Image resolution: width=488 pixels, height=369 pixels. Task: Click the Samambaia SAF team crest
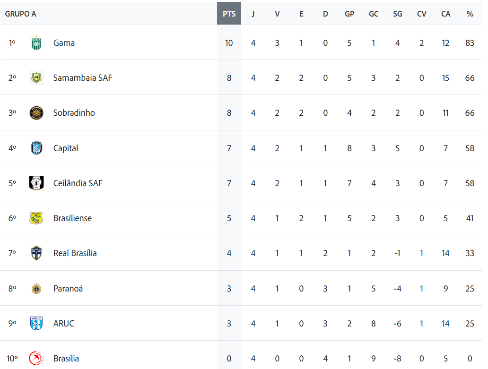coord(36,78)
